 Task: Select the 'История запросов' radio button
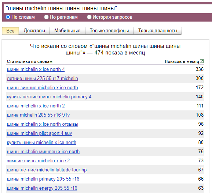click(89, 17)
